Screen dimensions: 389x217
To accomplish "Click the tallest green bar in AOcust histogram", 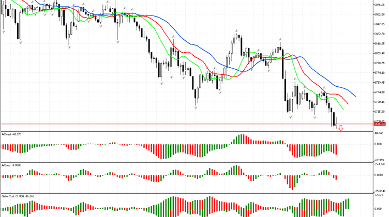I will [x=240, y=139].
